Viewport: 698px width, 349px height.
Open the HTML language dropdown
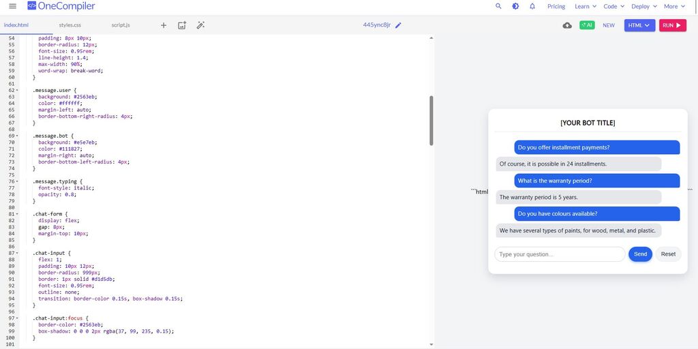pyautogui.click(x=639, y=25)
